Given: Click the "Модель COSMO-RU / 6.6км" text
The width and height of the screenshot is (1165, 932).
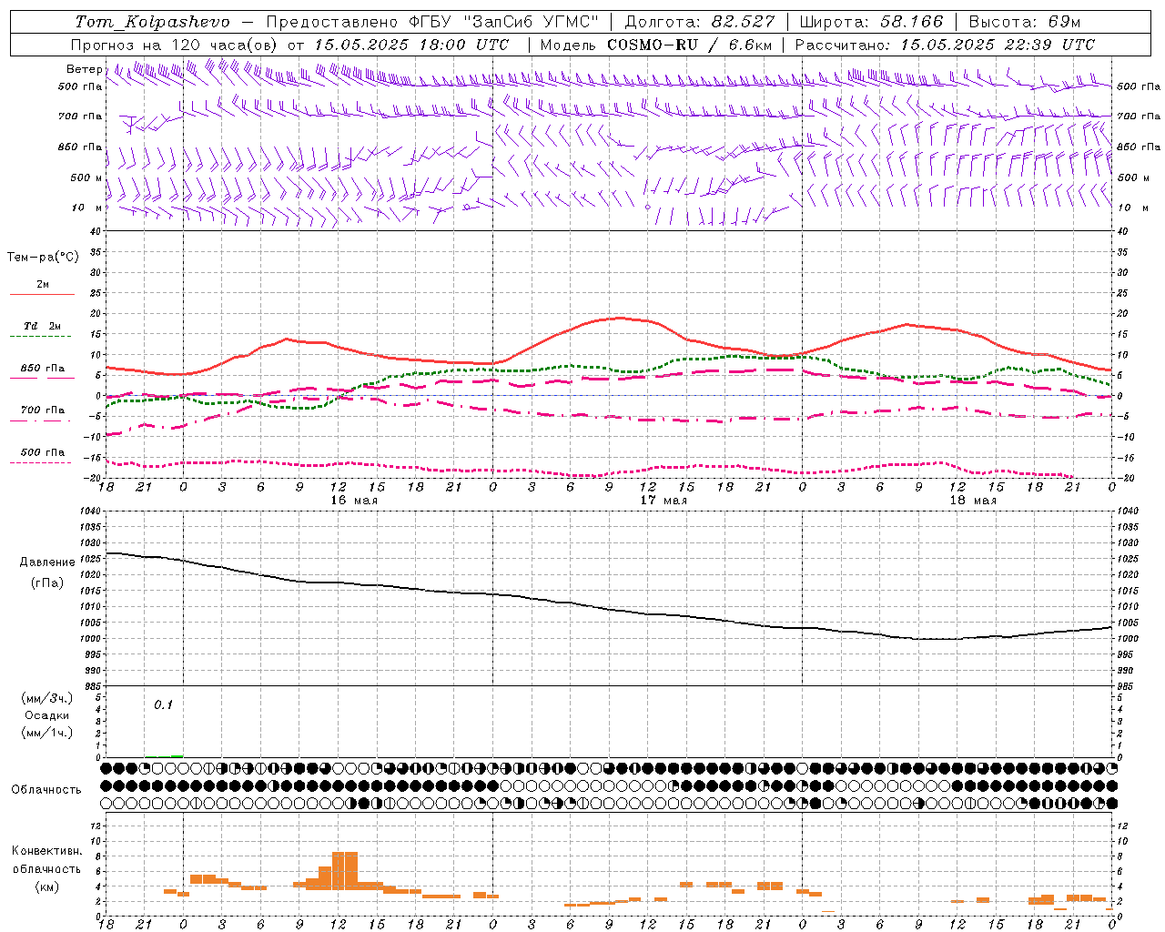Looking at the screenshot, I should (x=656, y=45).
